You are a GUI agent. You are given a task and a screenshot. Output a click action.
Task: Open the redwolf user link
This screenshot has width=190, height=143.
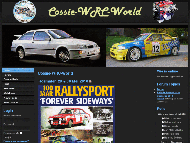160,99
